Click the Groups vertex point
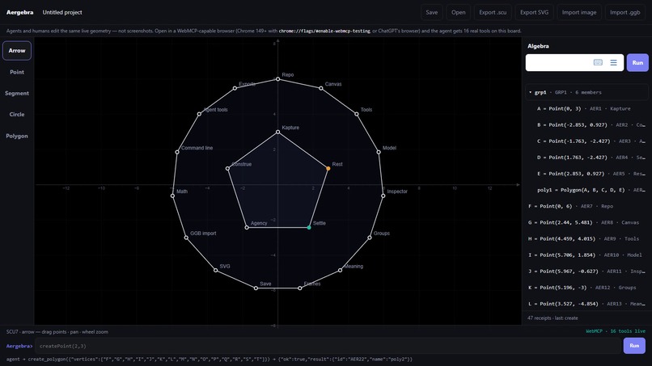This screenshot has height=366, width=652. coord(369,238)
